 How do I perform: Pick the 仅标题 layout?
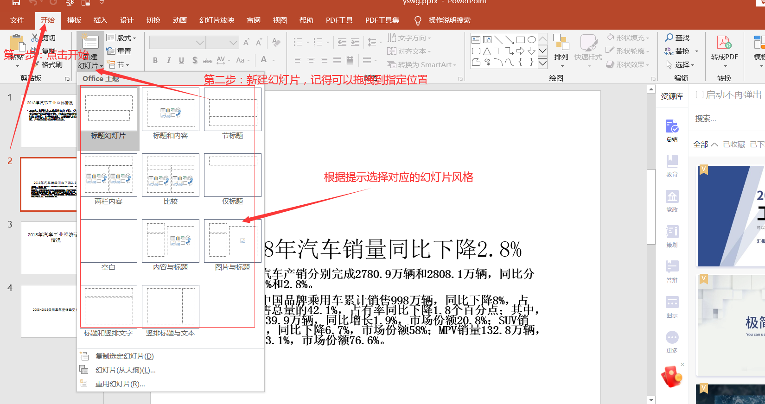point(233,175)
